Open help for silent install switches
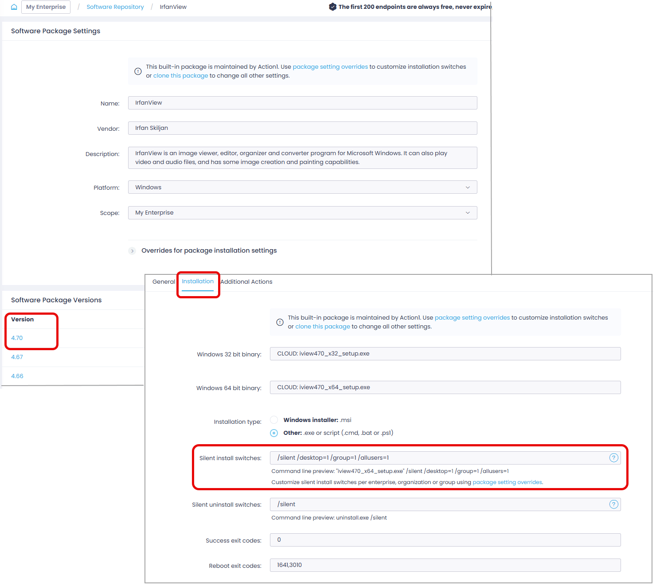 (614, 457)
